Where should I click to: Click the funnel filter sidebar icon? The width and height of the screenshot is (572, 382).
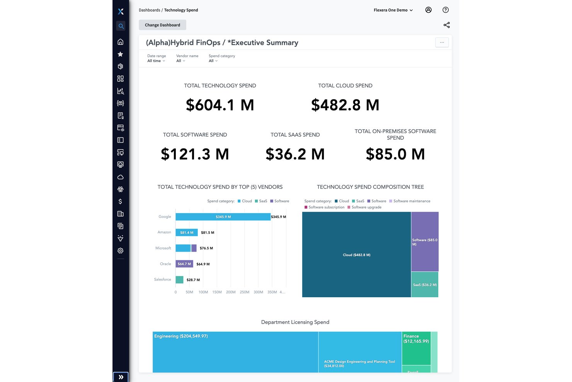tap(121, 238)
